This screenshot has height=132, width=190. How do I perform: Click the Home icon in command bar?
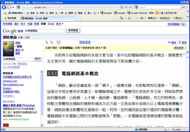tap(121, 18)
